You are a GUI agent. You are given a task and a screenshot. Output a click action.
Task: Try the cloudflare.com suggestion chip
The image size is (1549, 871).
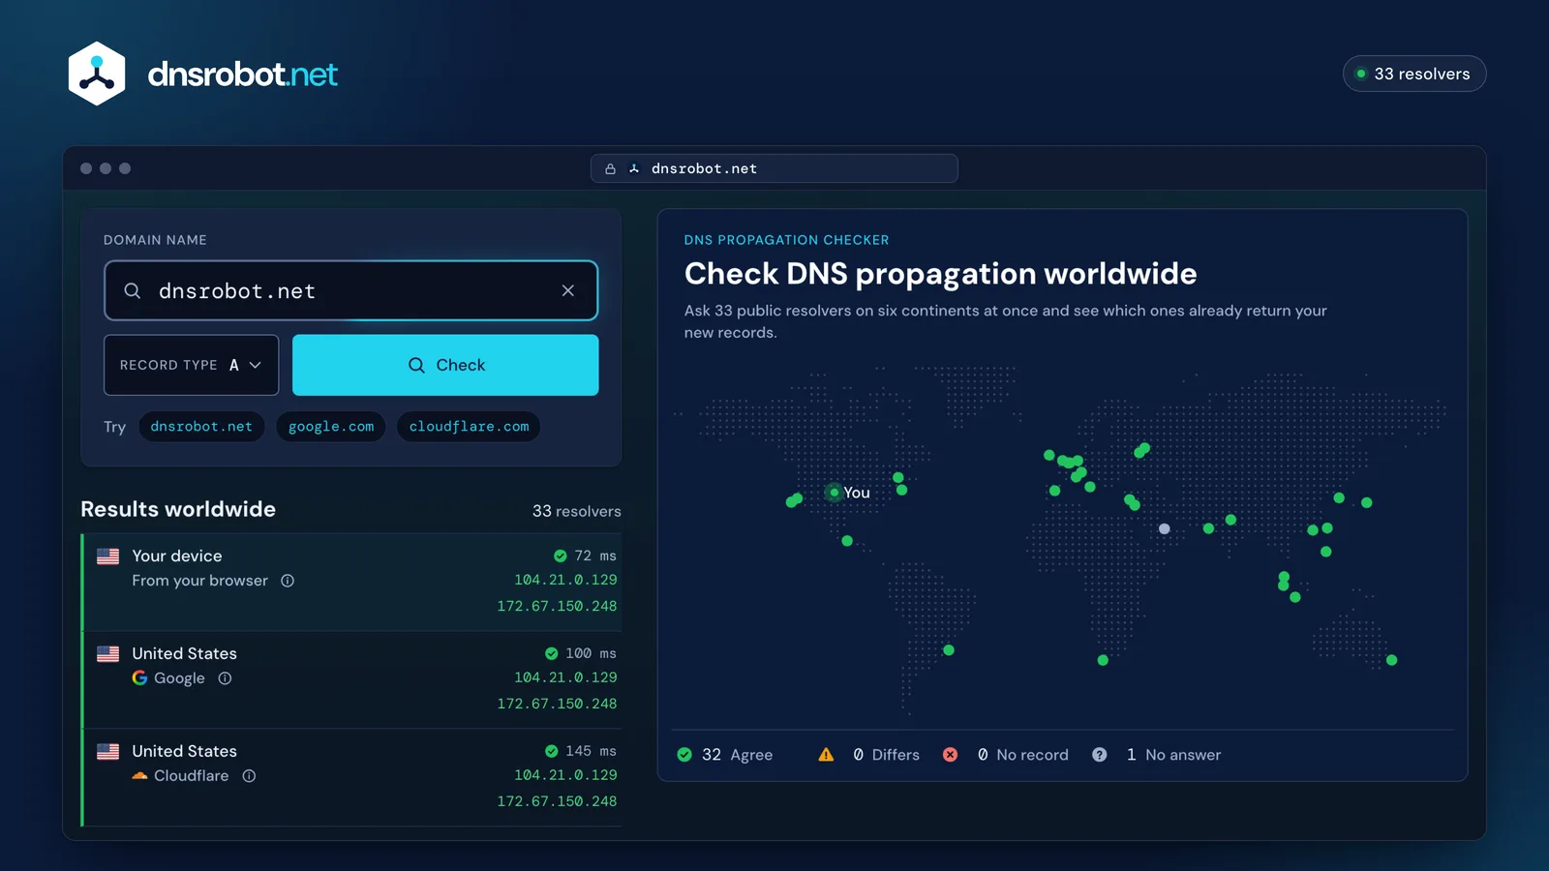pyautogui.click(x=469, y=427)
